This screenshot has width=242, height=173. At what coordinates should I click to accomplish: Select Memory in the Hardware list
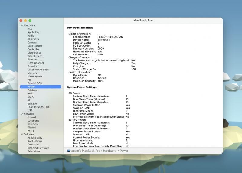[32, 73]
